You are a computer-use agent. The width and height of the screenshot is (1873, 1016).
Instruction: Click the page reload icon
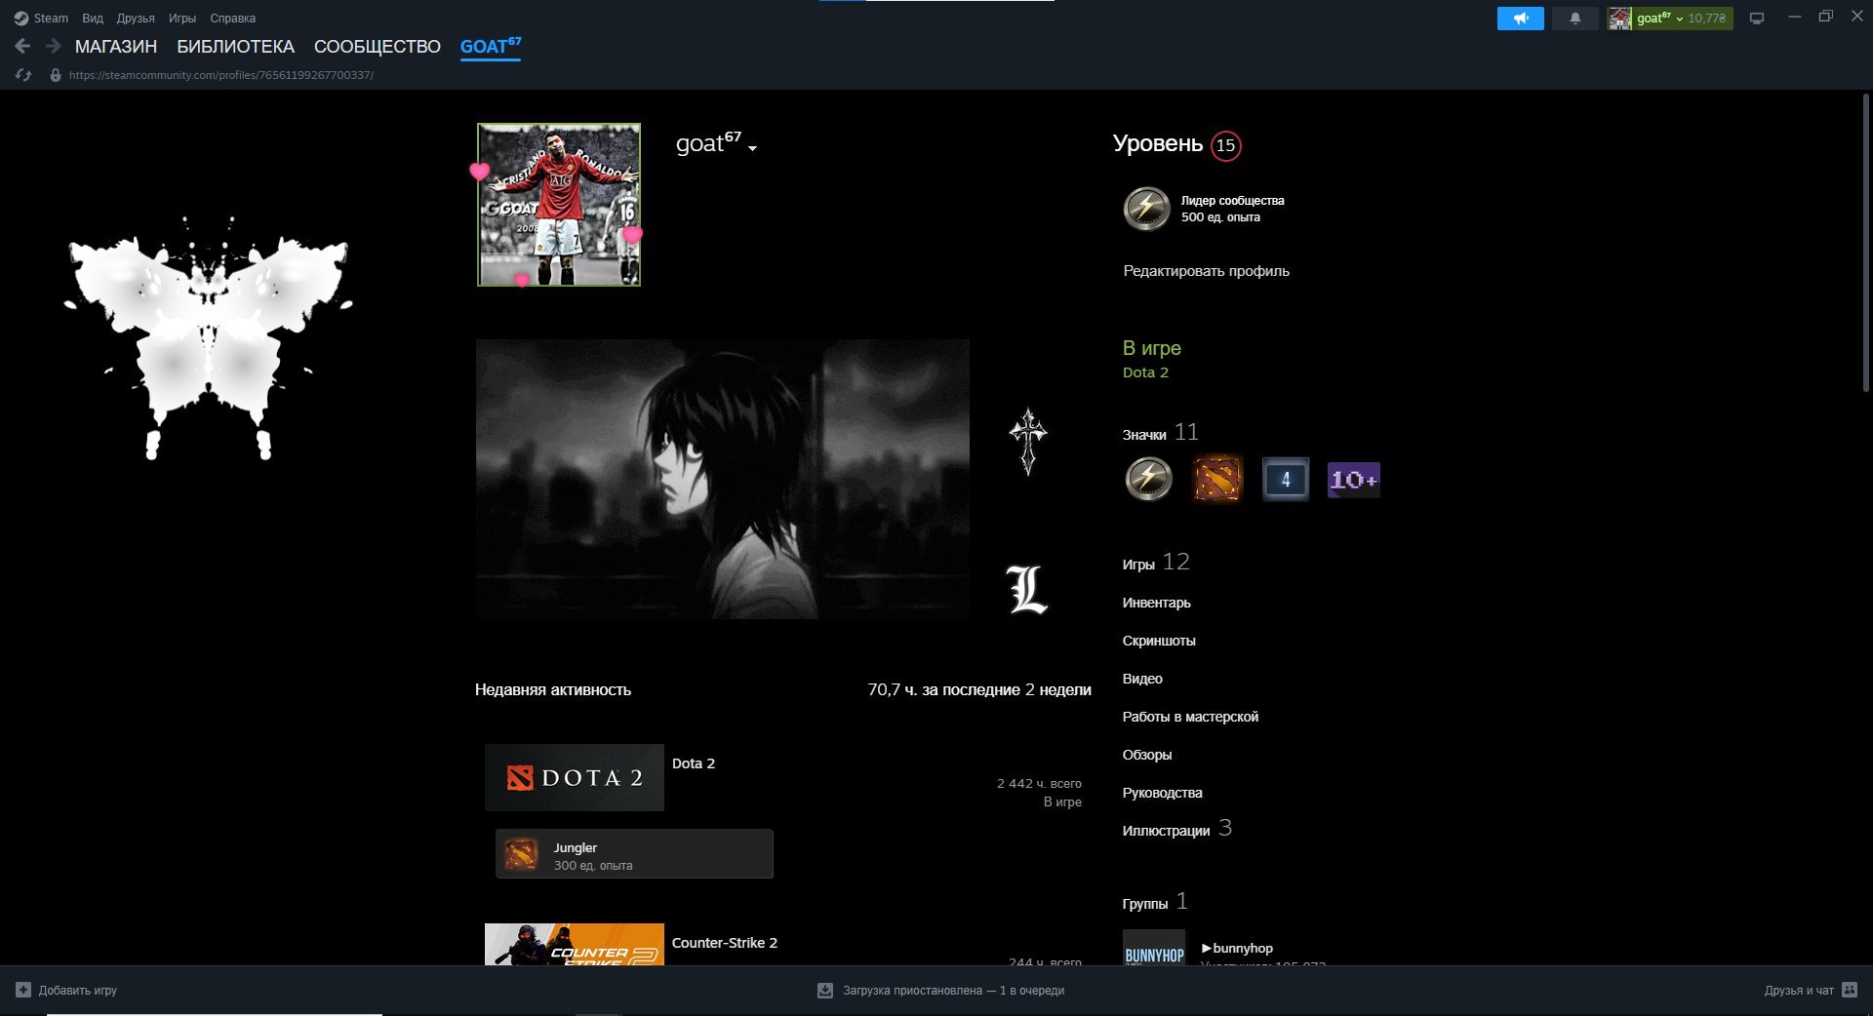point(24,75)
